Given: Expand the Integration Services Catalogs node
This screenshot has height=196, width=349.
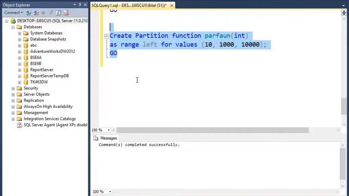Looking at the screenshot, I should click(x=13, y=119).
